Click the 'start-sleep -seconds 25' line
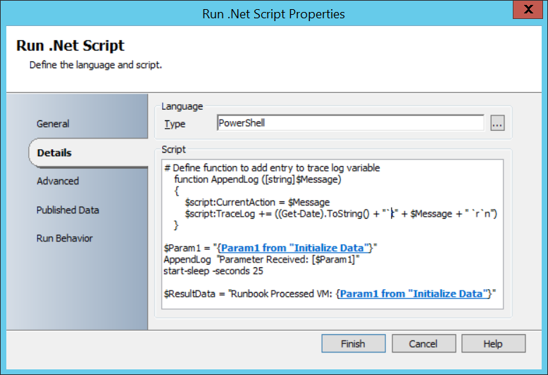This screenshot has width=548, height=375. [x=213, y=271]
